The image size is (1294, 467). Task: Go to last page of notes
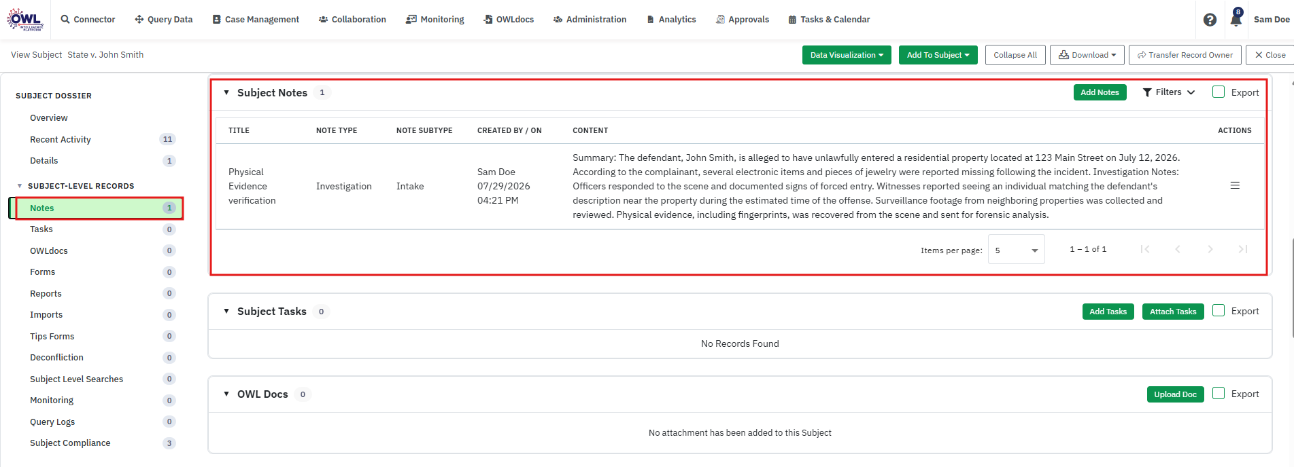pos(1243,249)
